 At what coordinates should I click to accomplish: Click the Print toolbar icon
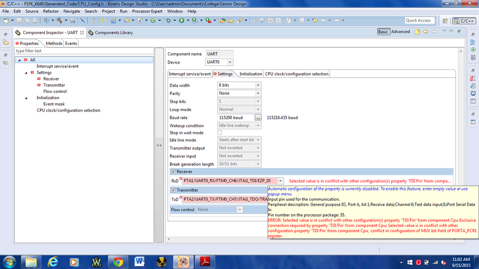pos(35,21)
